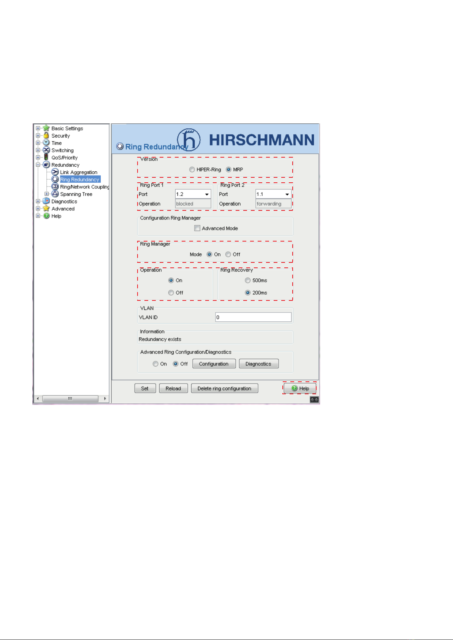This screenshot has width=453, height=640.
Task: Select Operation On radio button
Action: (x=171, y=280)
